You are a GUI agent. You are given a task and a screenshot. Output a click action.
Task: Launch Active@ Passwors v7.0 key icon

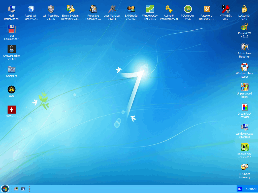pyautogui.click(x=169, y=9)
